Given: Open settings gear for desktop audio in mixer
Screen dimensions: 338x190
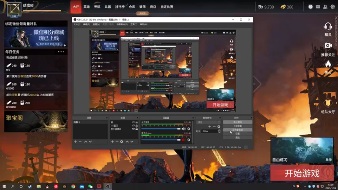Looking at the screenshot, I should [188, 129].
